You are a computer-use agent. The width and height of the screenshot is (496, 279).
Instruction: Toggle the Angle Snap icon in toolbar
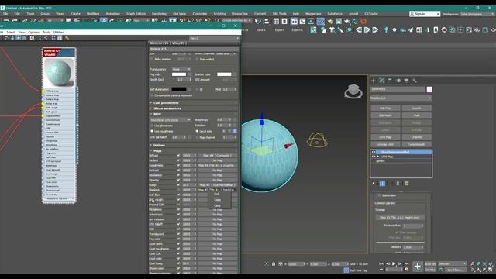point(191,21)
